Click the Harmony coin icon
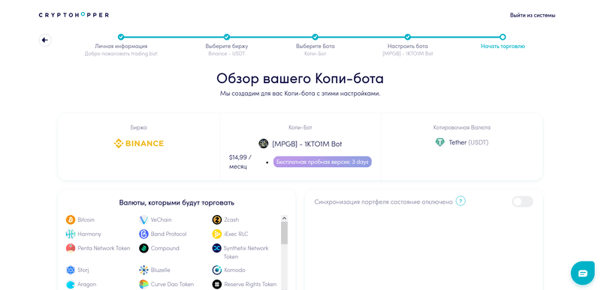This screenshot has height=290, width=601. click(x=71, y=234)
